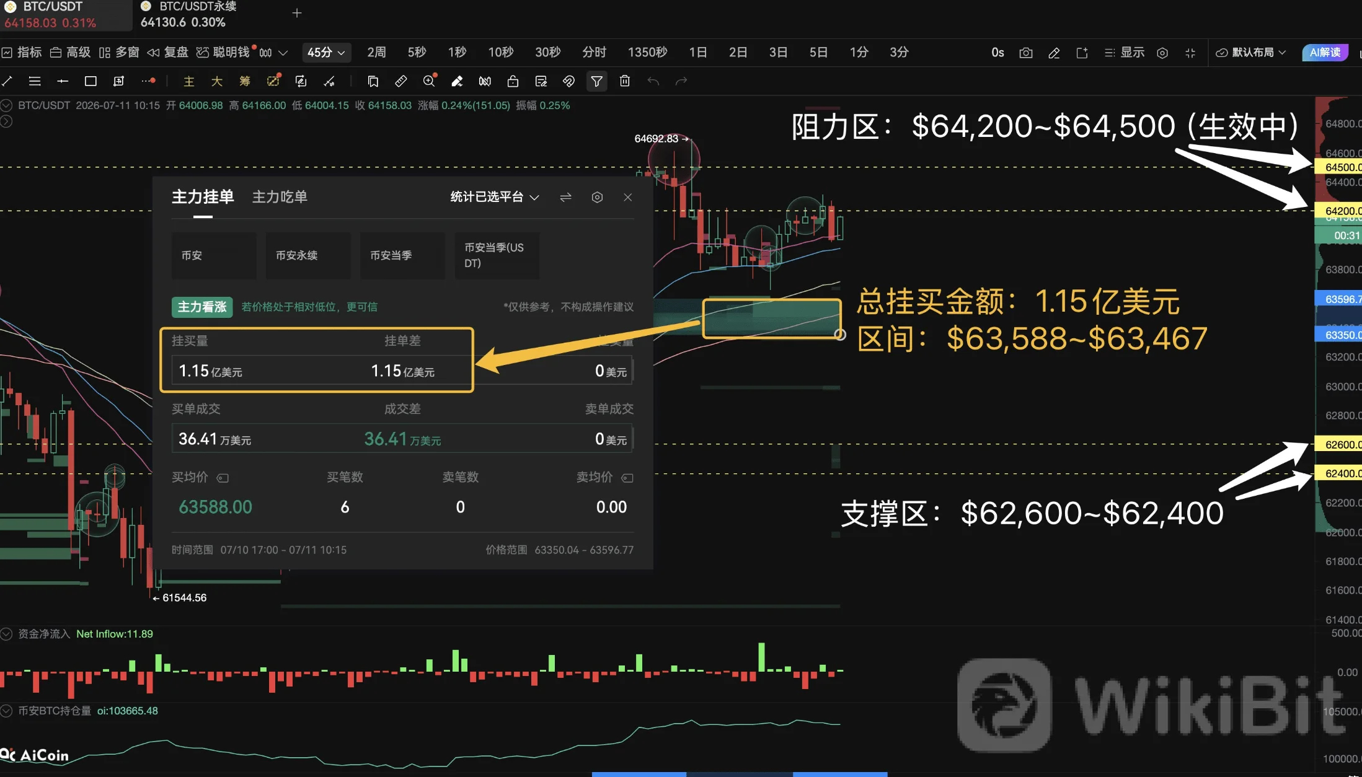Expand the chevron below the chart legend
Screen dimensions: 1362x777
[x=6, y=121]
